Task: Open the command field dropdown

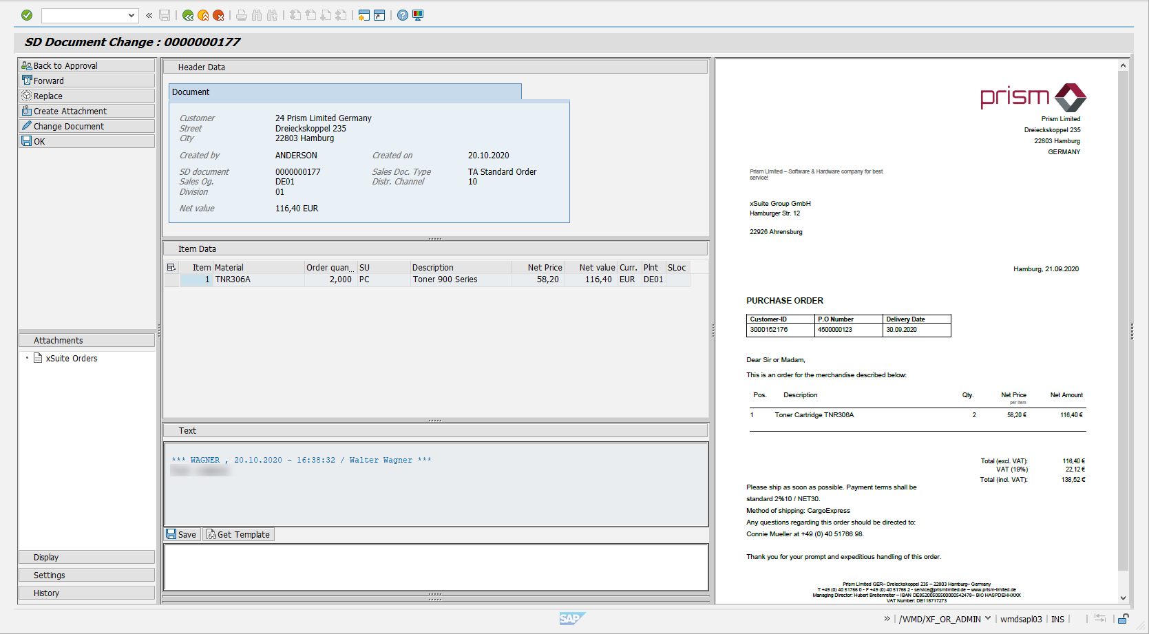Action: (131, 15)
